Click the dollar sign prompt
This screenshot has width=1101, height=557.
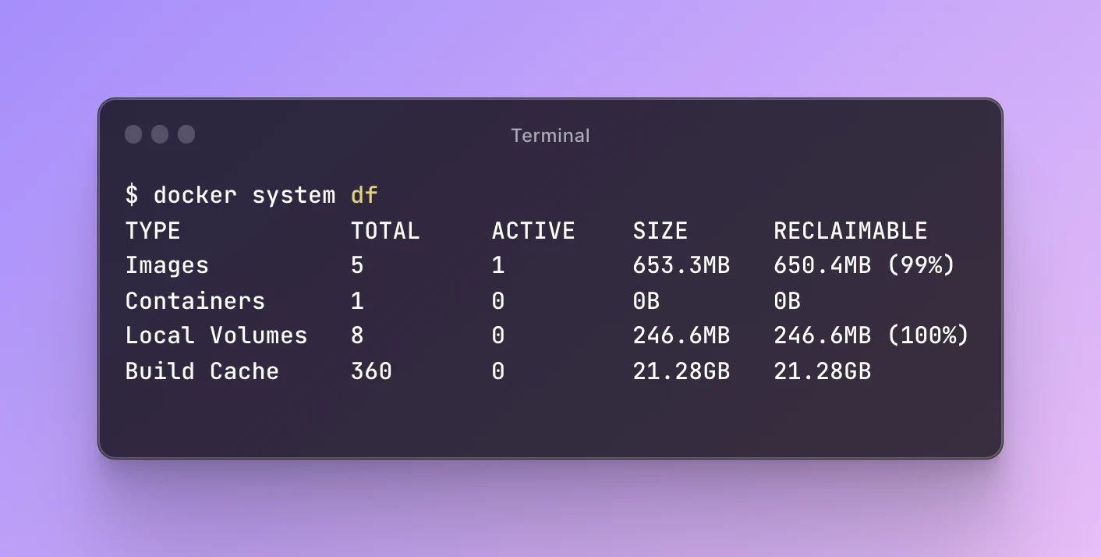point(132,195)
